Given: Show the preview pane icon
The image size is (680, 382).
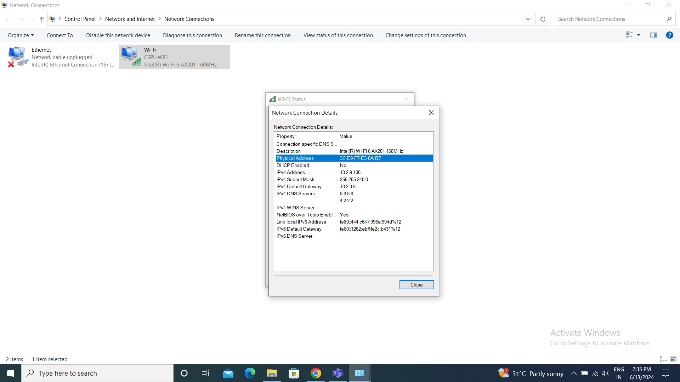Looking at the screenshot, I should pos(653,35).
